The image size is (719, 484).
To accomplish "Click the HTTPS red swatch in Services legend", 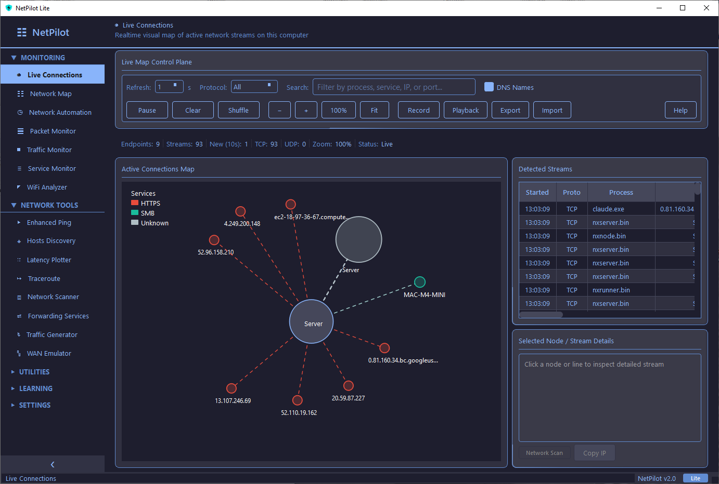I will [x=133, y=203].
